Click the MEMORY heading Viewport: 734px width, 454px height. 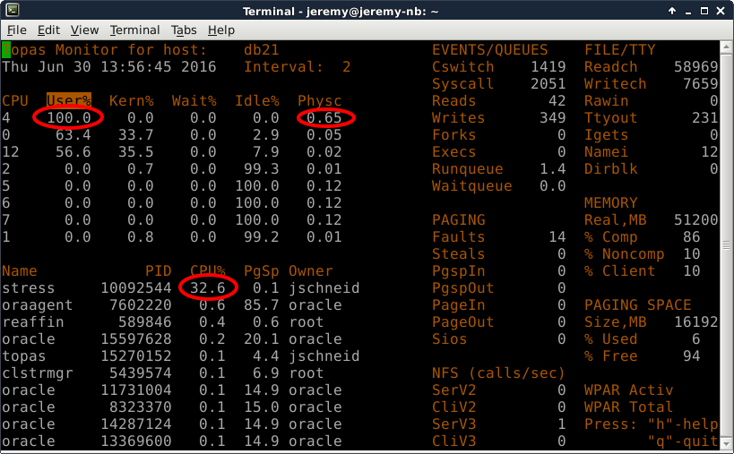pos(611,203)
